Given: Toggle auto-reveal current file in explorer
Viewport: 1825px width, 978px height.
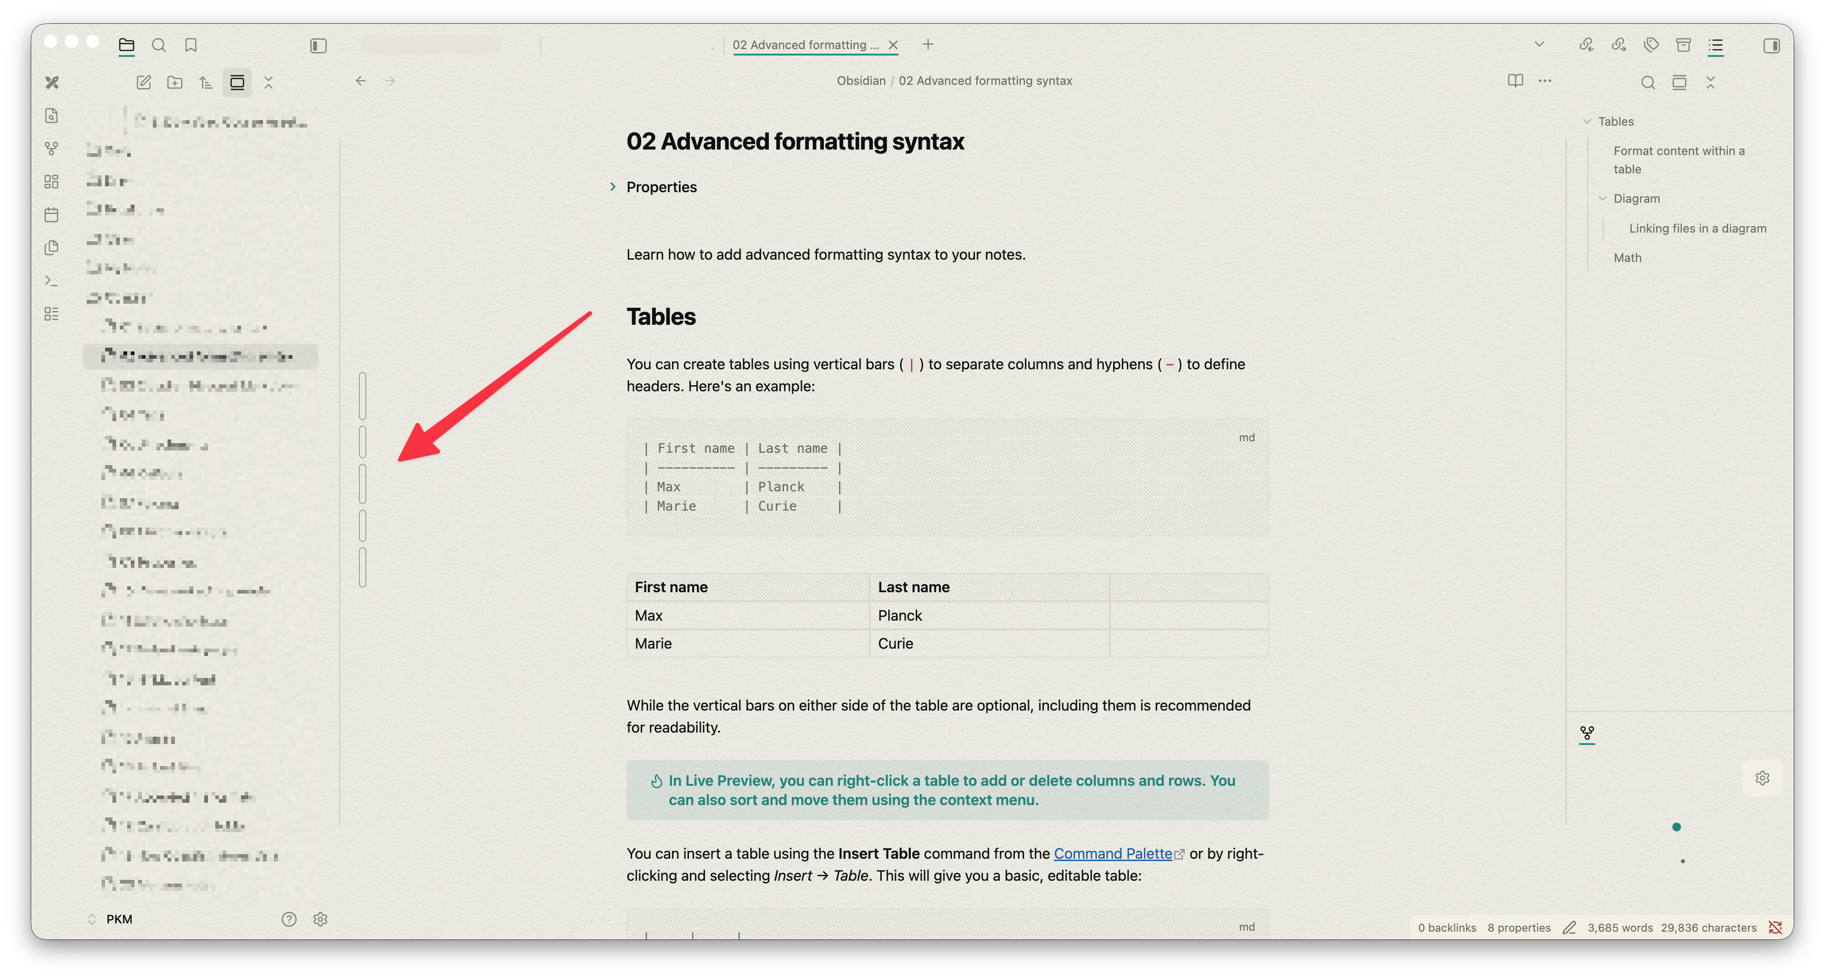Looking at the screenshot, I should coord(237,83).
